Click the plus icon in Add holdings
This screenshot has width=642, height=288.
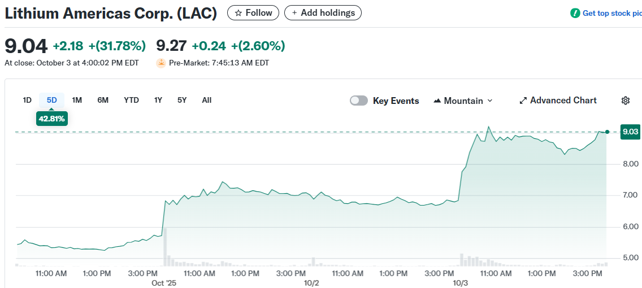click(294, 12)
